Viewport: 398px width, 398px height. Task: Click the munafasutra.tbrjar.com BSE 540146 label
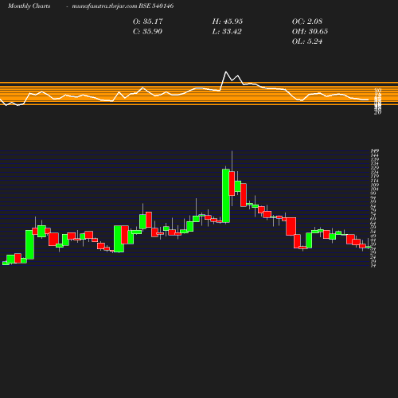(123, 6)
